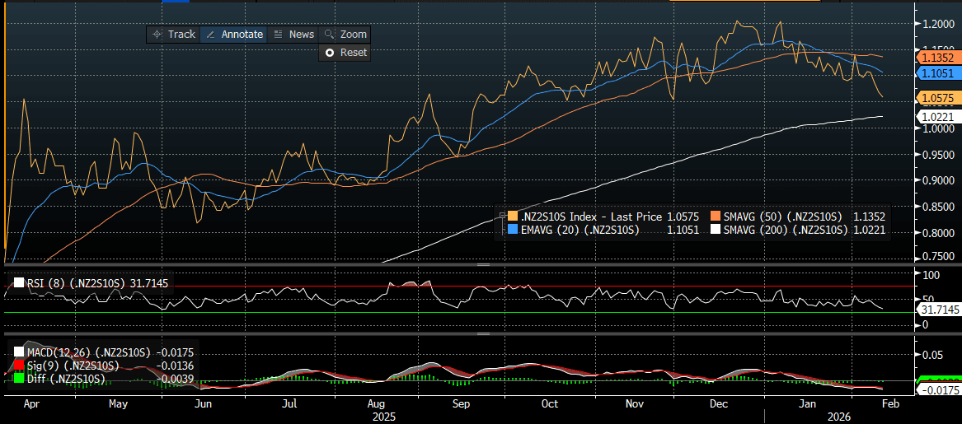Click orange SMAVG (50) legend swatch

pos(715,217)
